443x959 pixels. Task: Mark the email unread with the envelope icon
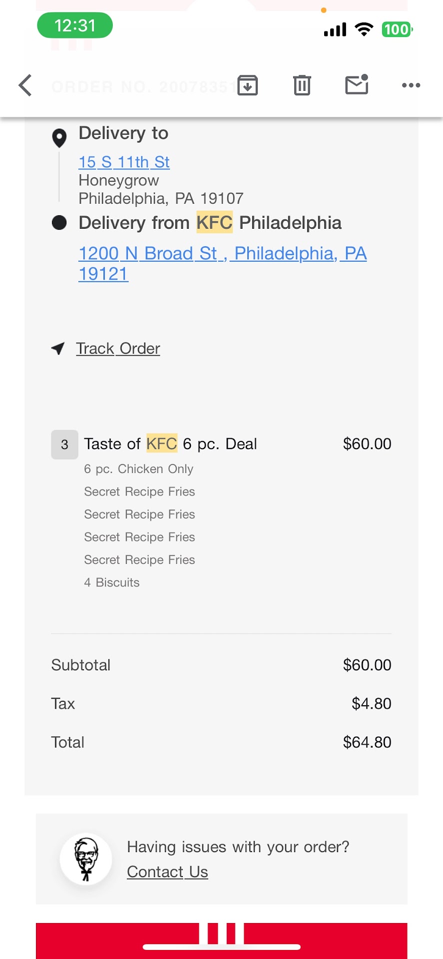click(357, 85)
